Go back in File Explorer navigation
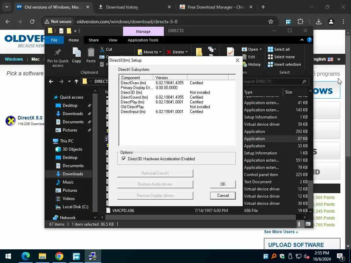This screenshot has height=263, width=351. pos(51,82)
